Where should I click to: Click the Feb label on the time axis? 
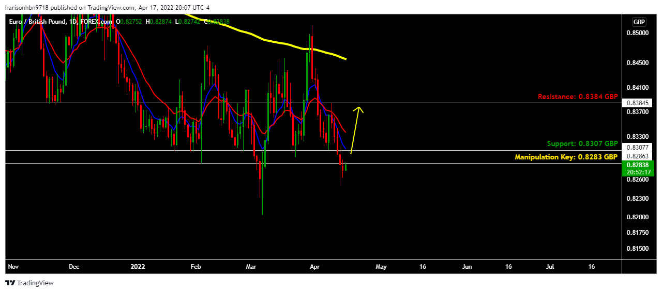[x=195, y=267]
